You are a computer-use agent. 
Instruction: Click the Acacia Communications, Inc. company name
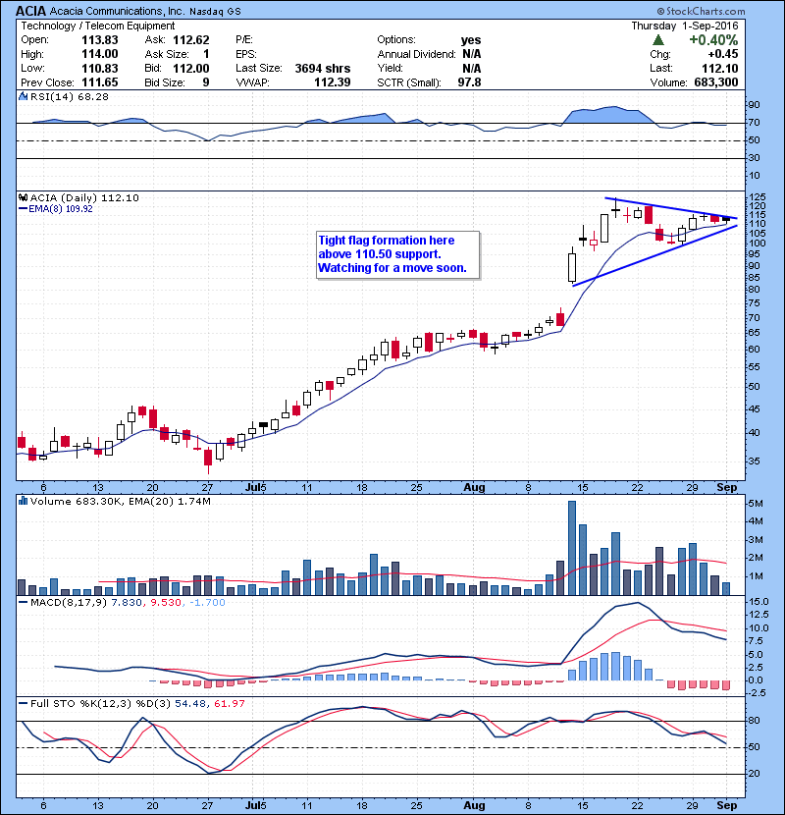(x=117, y=11)
